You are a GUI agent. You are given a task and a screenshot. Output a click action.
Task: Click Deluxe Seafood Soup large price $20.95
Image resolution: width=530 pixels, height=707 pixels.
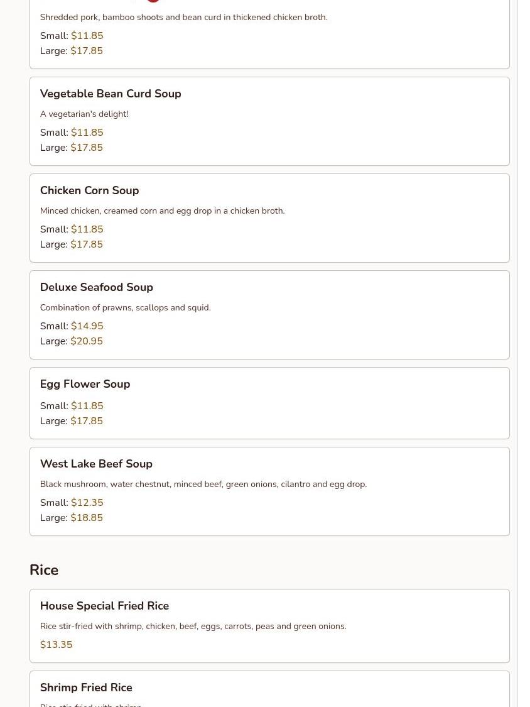pos(87,341)
